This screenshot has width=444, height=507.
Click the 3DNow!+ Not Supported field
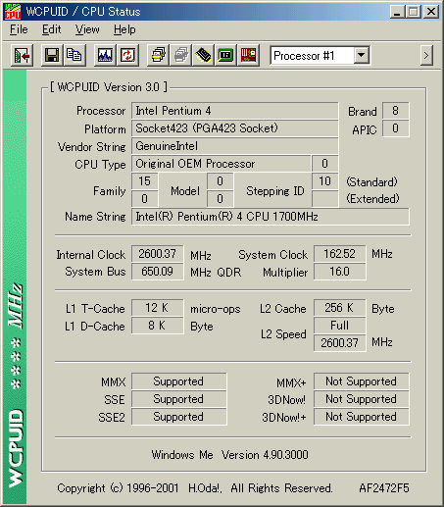point(362,417)
